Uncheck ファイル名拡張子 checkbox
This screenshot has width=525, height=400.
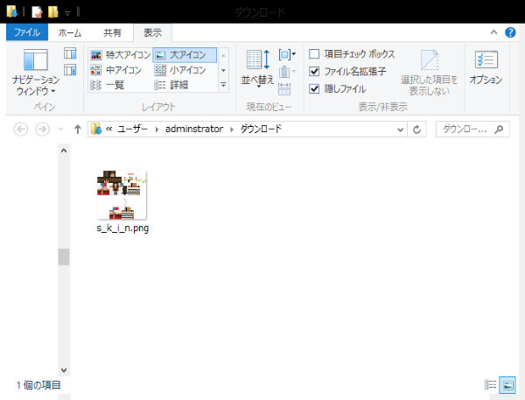point(315,72)
